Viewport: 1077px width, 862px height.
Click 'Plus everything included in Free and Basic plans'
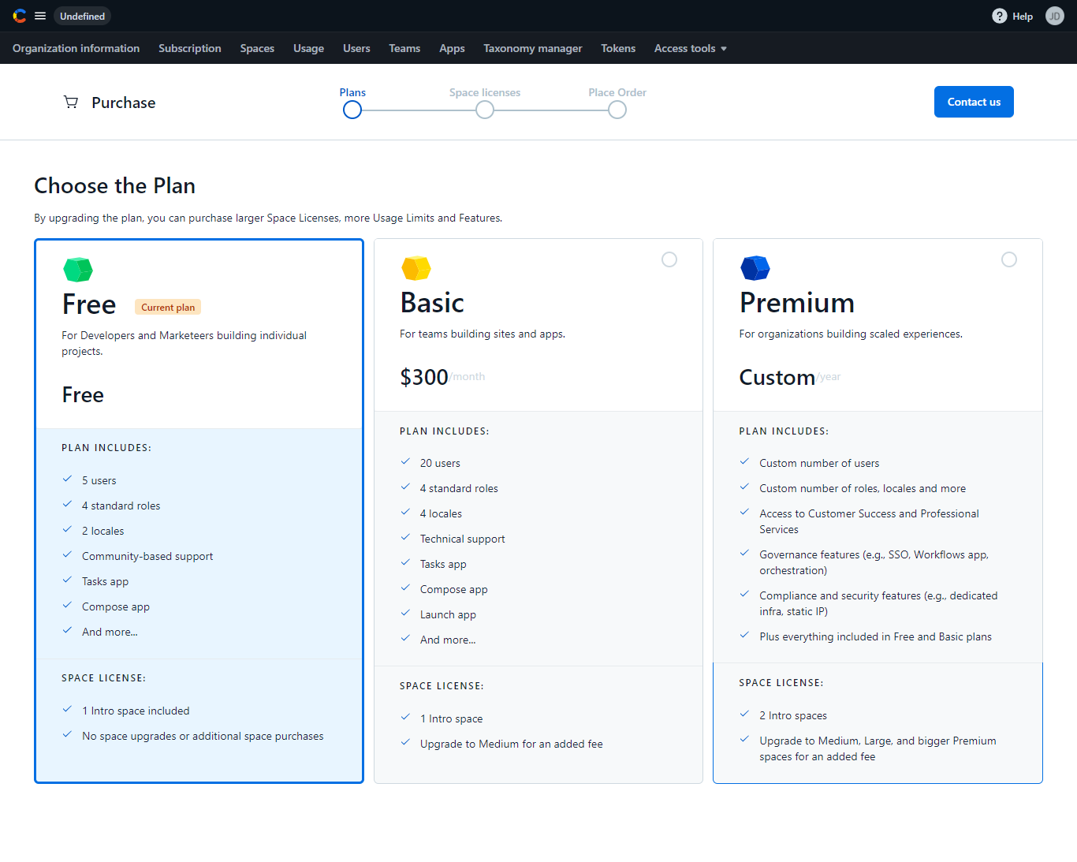point(876,636)
